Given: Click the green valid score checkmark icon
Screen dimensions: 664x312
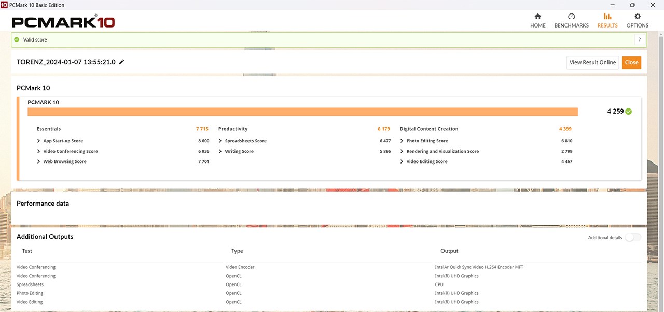Looking at the screenshot, I should [x=17, y=39].
